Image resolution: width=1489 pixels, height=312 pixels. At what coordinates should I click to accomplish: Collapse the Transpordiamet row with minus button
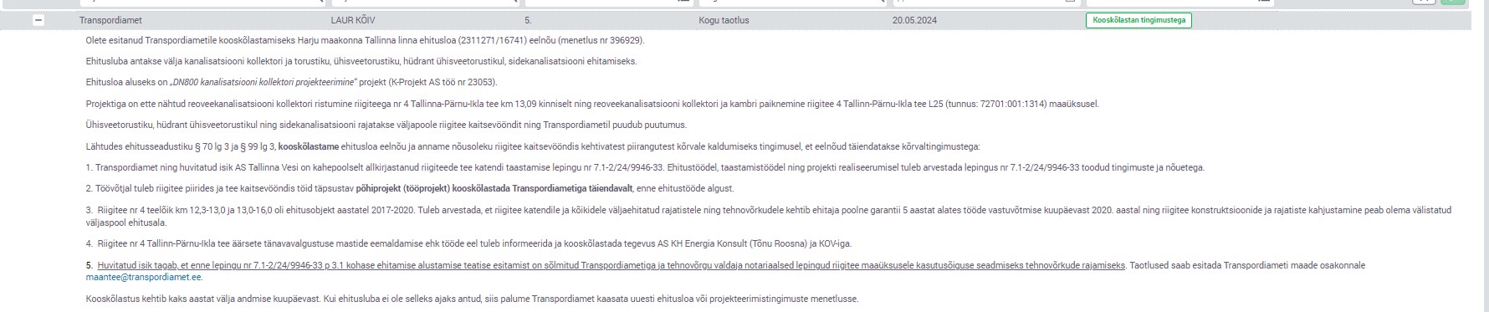click(38, 20)
